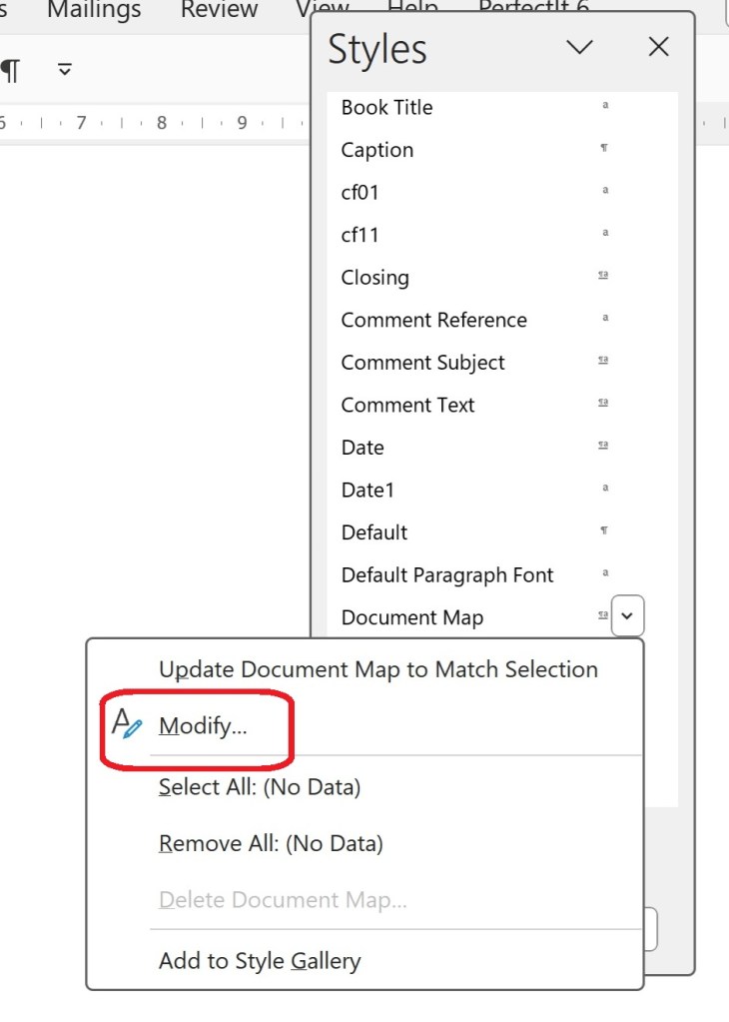This screenshot has height=1022, width=729.
Task: Click the Closing style type icon
Action: (603, 276)
